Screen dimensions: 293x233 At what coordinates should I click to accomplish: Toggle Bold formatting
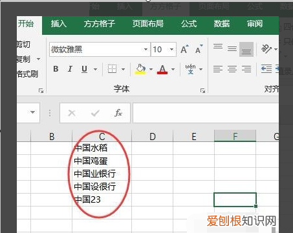coord(56,69)
